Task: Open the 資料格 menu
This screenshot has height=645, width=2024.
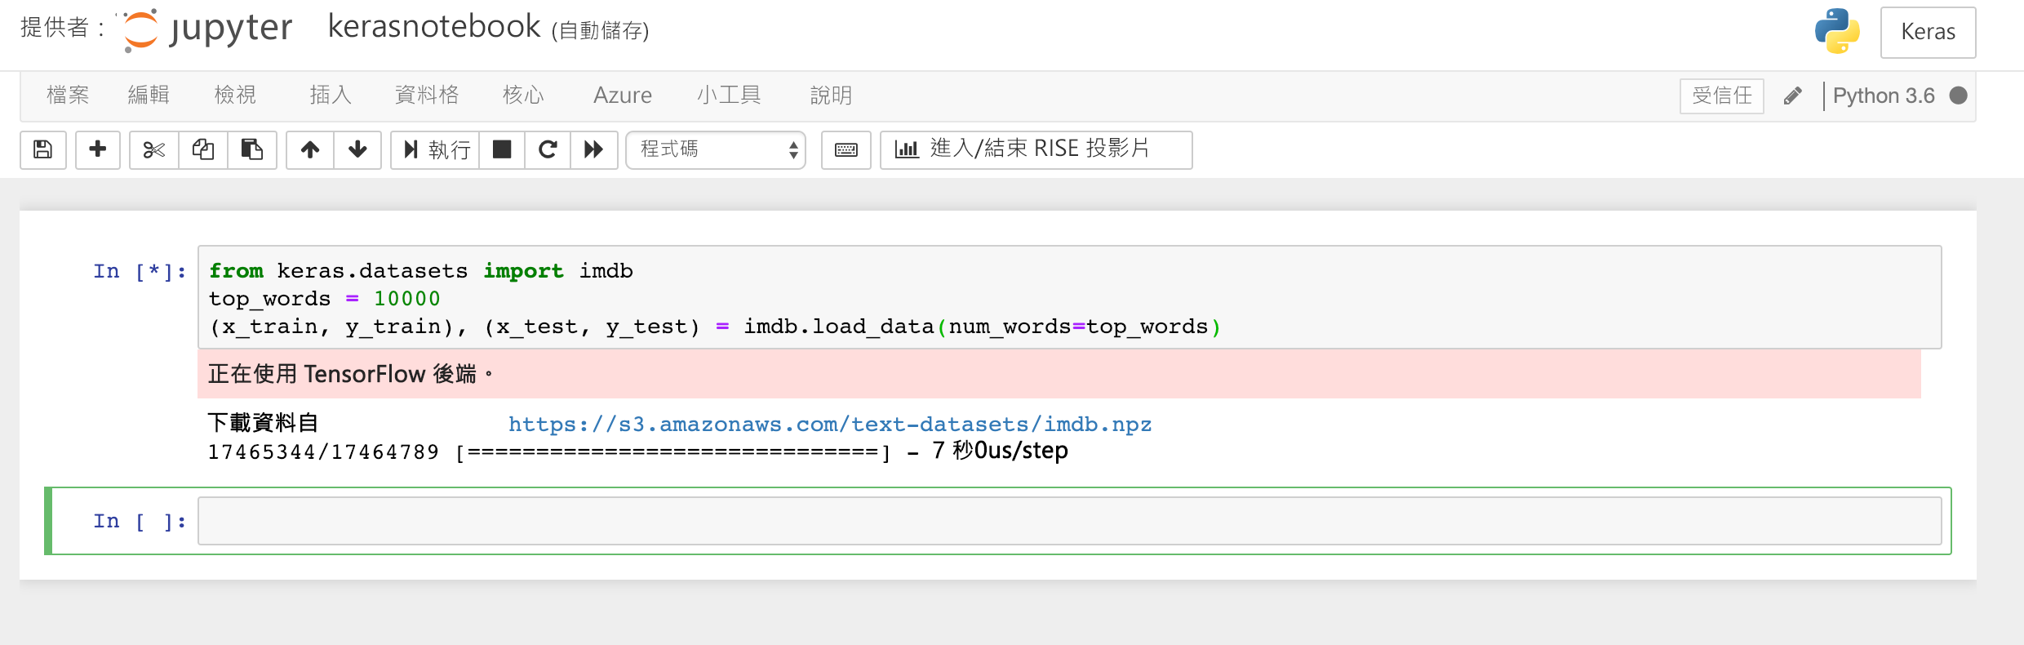Action: tap(427, 96)
